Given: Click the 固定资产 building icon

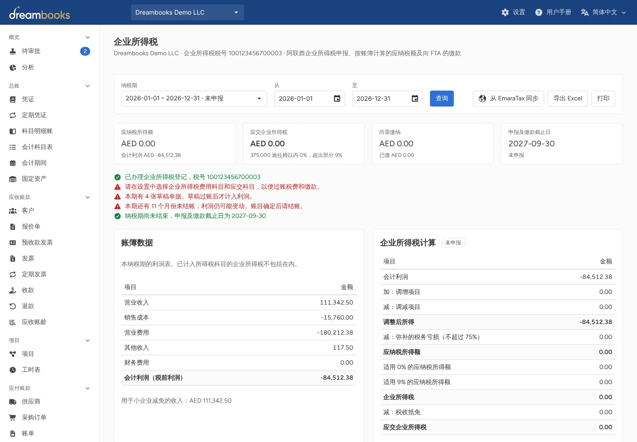Looking at the screenshot, I should tap(13, 179).
